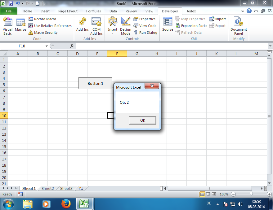This screenshot has height=210, width=273.
Task: Select the Data tab
Action: click(113, 11)
